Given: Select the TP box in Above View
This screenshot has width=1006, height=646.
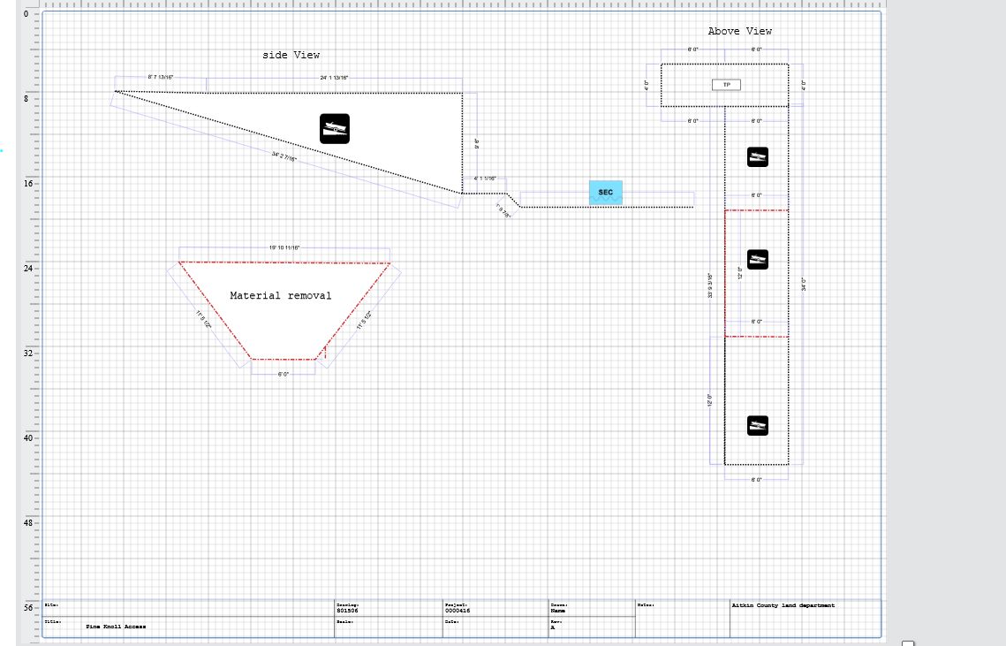Looking at the screenshot, I should coord(726,85).
